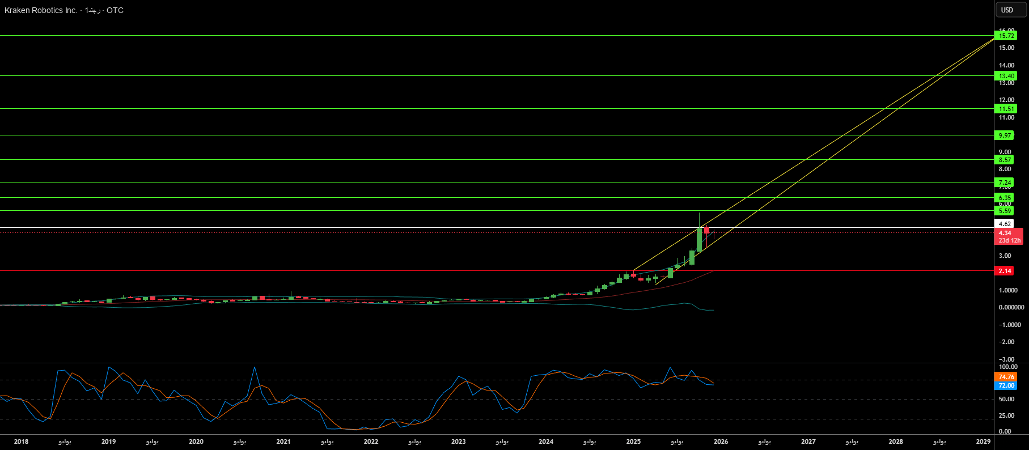The image size is (1029, 450).
Task: Select the 7.24 price level label
Action: click(x=1005, y=182)
